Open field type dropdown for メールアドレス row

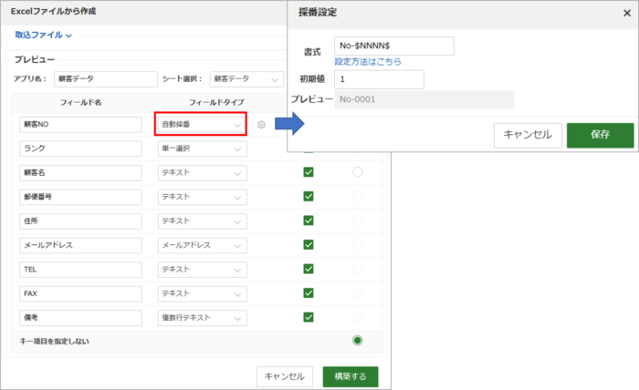[202, 245]
